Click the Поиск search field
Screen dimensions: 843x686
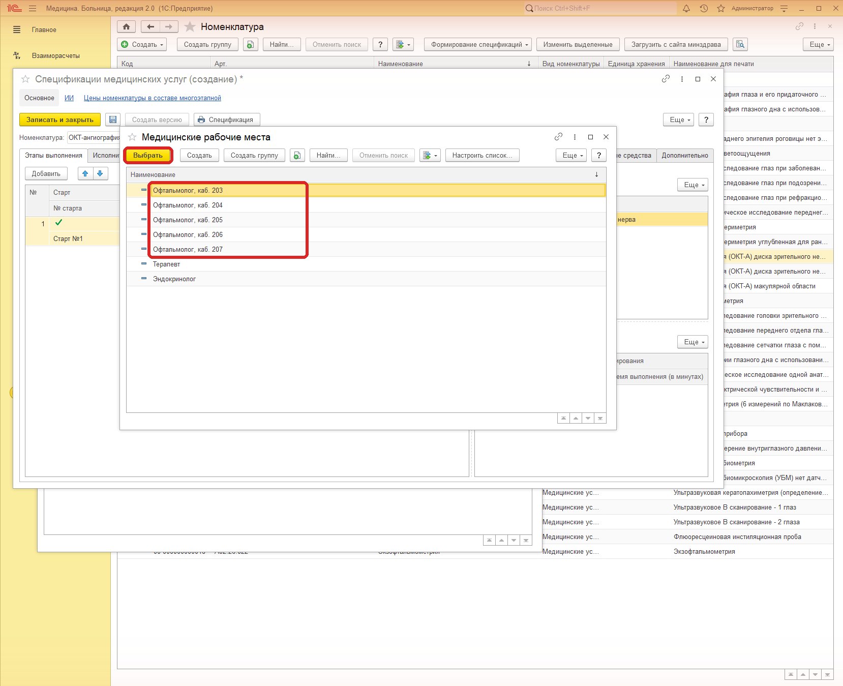[600, 8]
